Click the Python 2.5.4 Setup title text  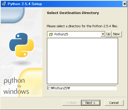[25, 4]
